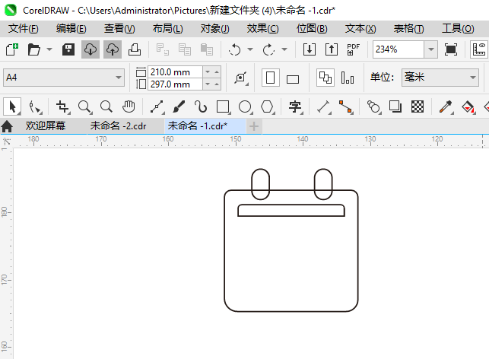Open the 位图(B) menu

coord(312,28)
